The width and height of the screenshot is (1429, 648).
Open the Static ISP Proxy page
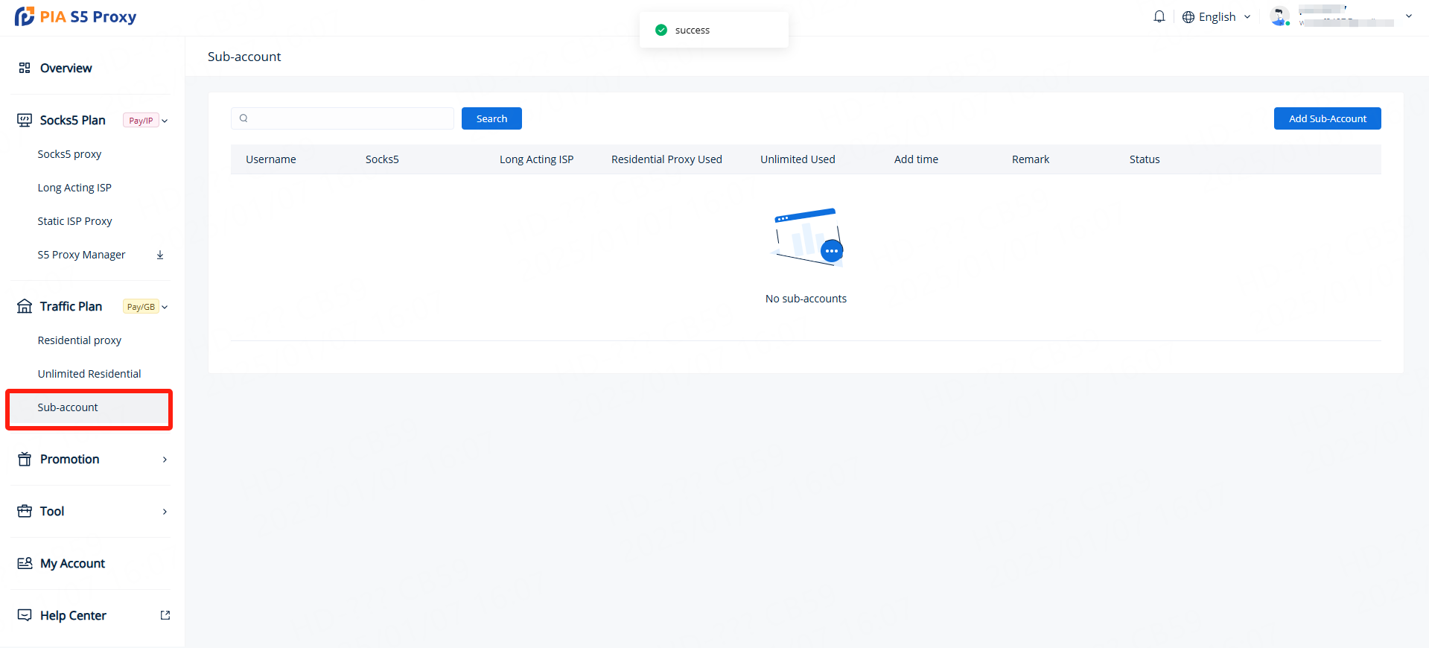pyautogui.click(x=75, y=221)
